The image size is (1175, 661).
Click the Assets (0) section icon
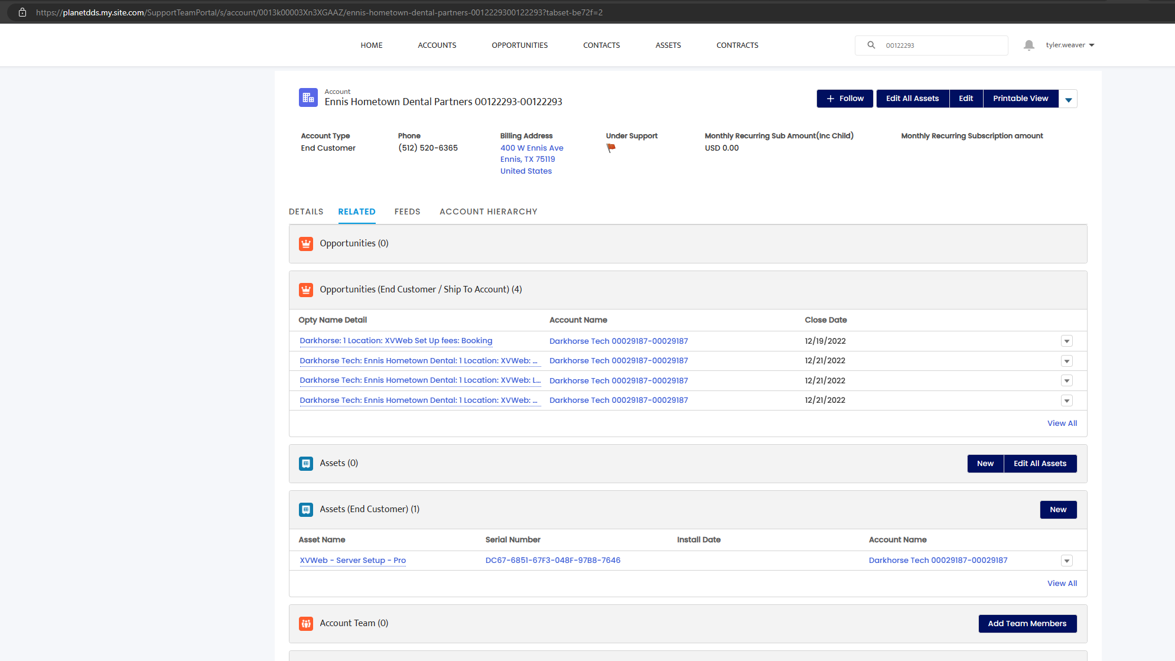pos(306,464)
